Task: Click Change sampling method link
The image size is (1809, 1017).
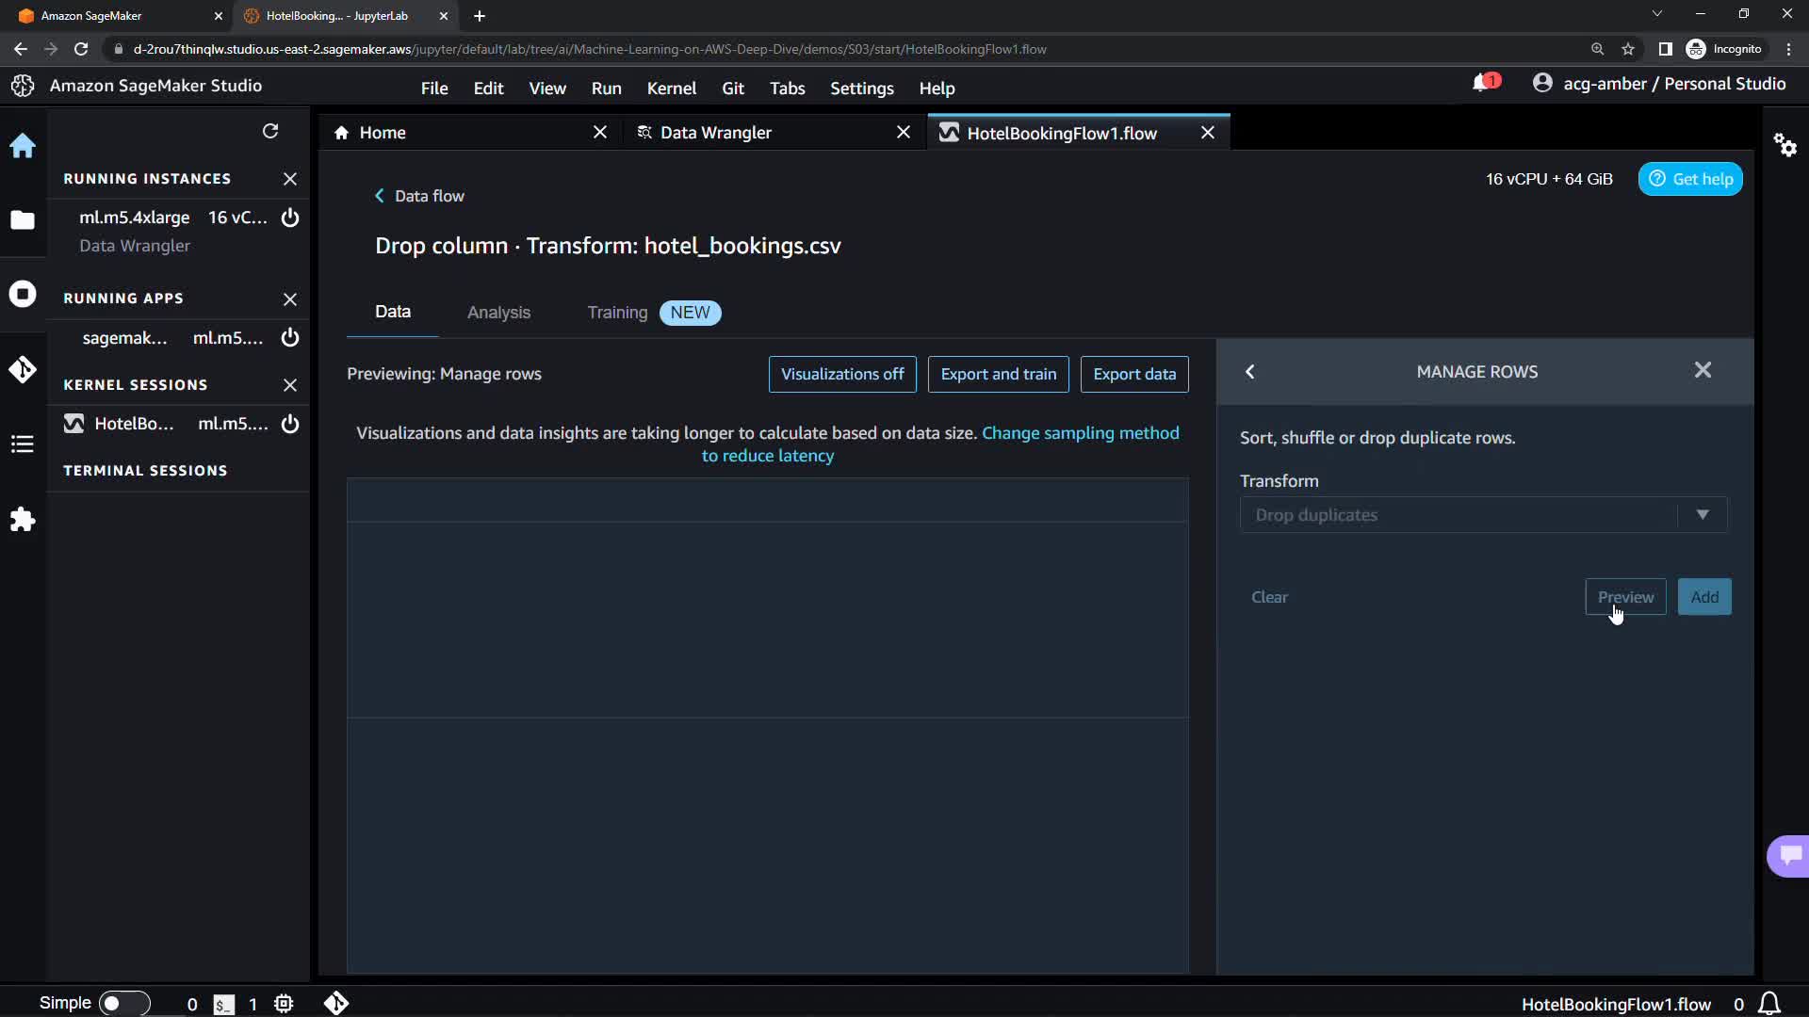Action: point(1080,433)
